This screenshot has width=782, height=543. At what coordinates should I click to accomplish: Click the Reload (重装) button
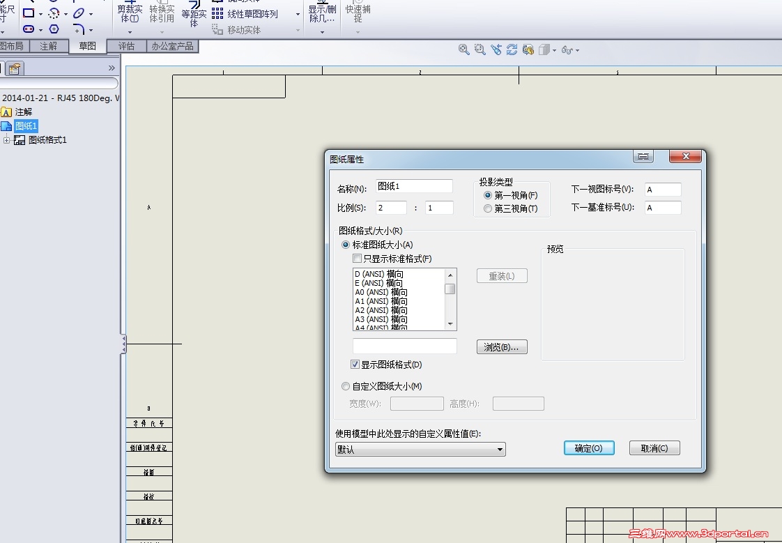(x=502, y=276)
